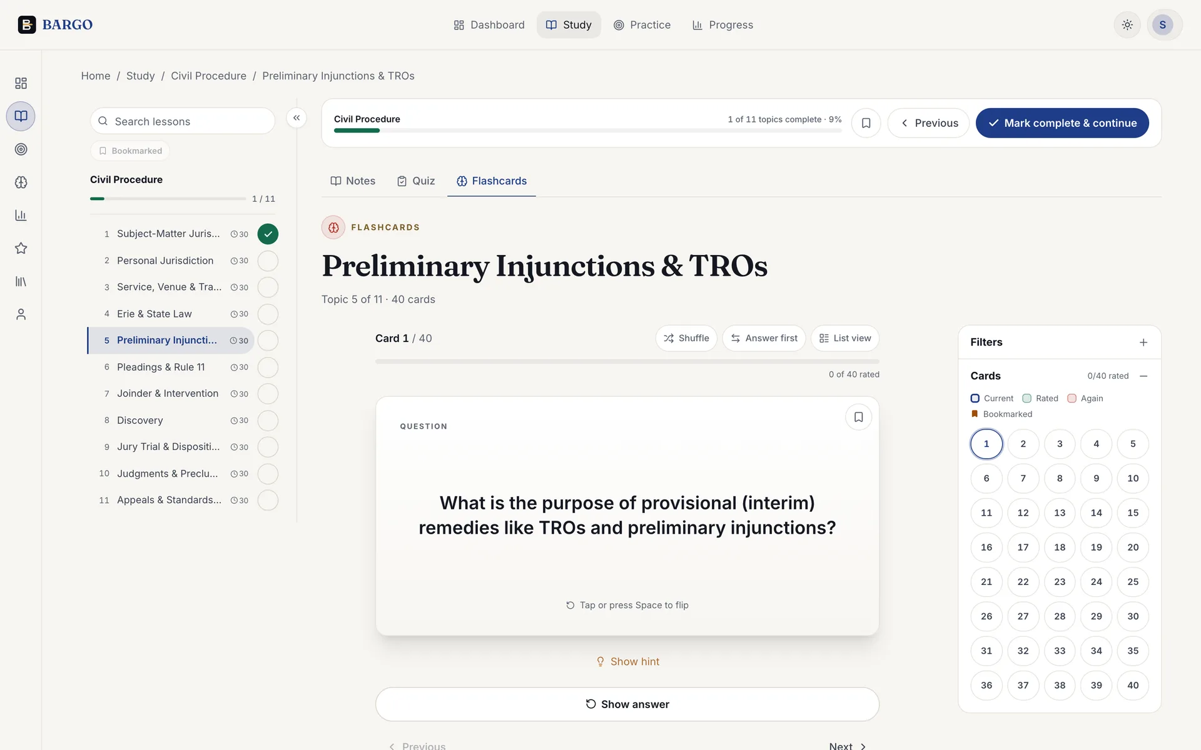Toggle light theme with the sun icon
1201x750 pixels.
pyautogui.click(x=1127, y=25)
